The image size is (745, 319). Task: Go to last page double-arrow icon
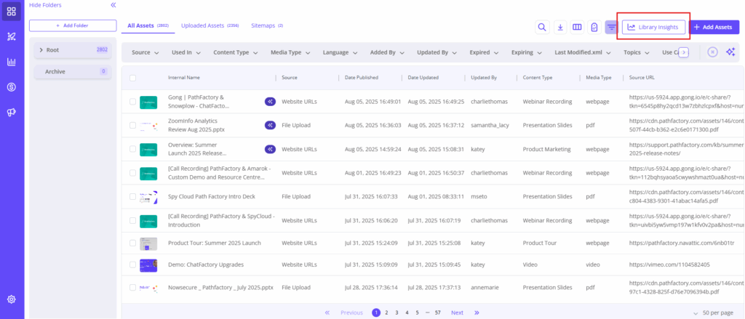(477, 312)
